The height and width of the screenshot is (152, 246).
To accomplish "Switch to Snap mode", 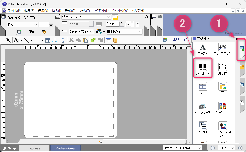I will tap(10, 148).
